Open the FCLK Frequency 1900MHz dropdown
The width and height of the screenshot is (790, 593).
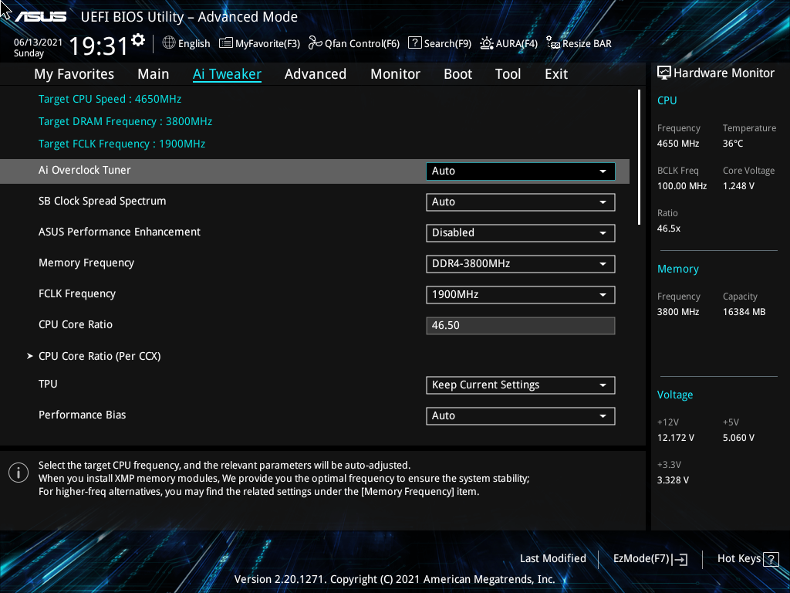point(521,294)
